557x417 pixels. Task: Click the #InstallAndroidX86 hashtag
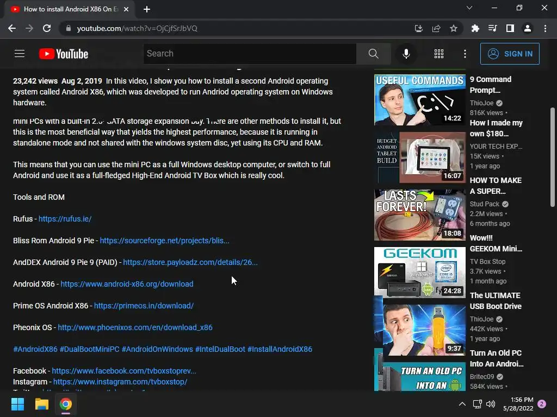pos(280,349)
